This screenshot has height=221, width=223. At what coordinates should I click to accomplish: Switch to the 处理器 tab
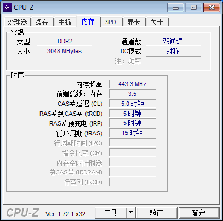tap(17, 22)
